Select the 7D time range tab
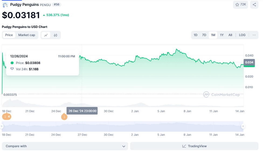The width and height of the screenshot is (264, 152). pyautogui.click(x=204, y=35)
